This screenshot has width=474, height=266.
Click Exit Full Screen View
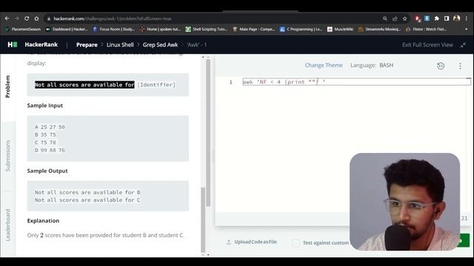pos(427,44)
